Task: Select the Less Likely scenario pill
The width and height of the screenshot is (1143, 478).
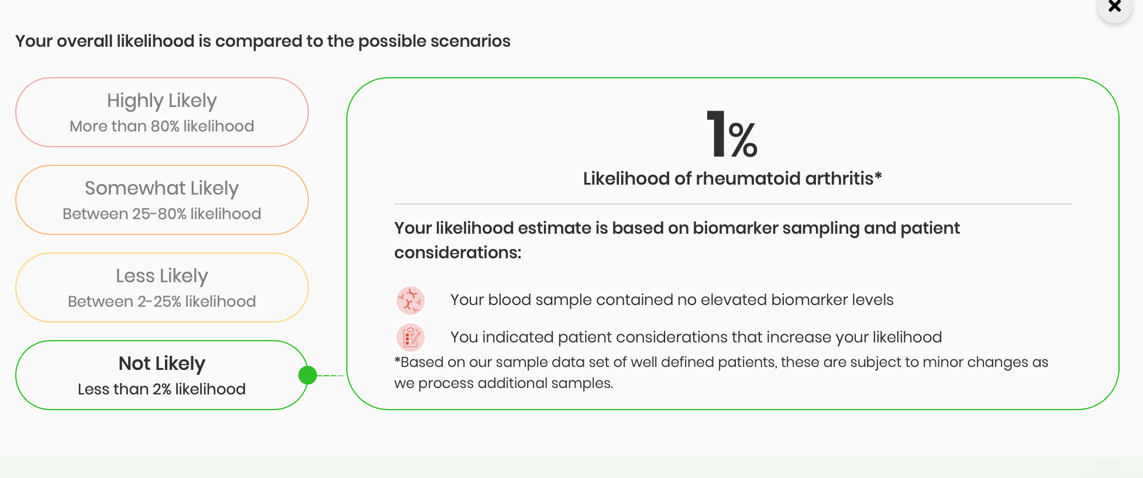Action: [162, 288]
